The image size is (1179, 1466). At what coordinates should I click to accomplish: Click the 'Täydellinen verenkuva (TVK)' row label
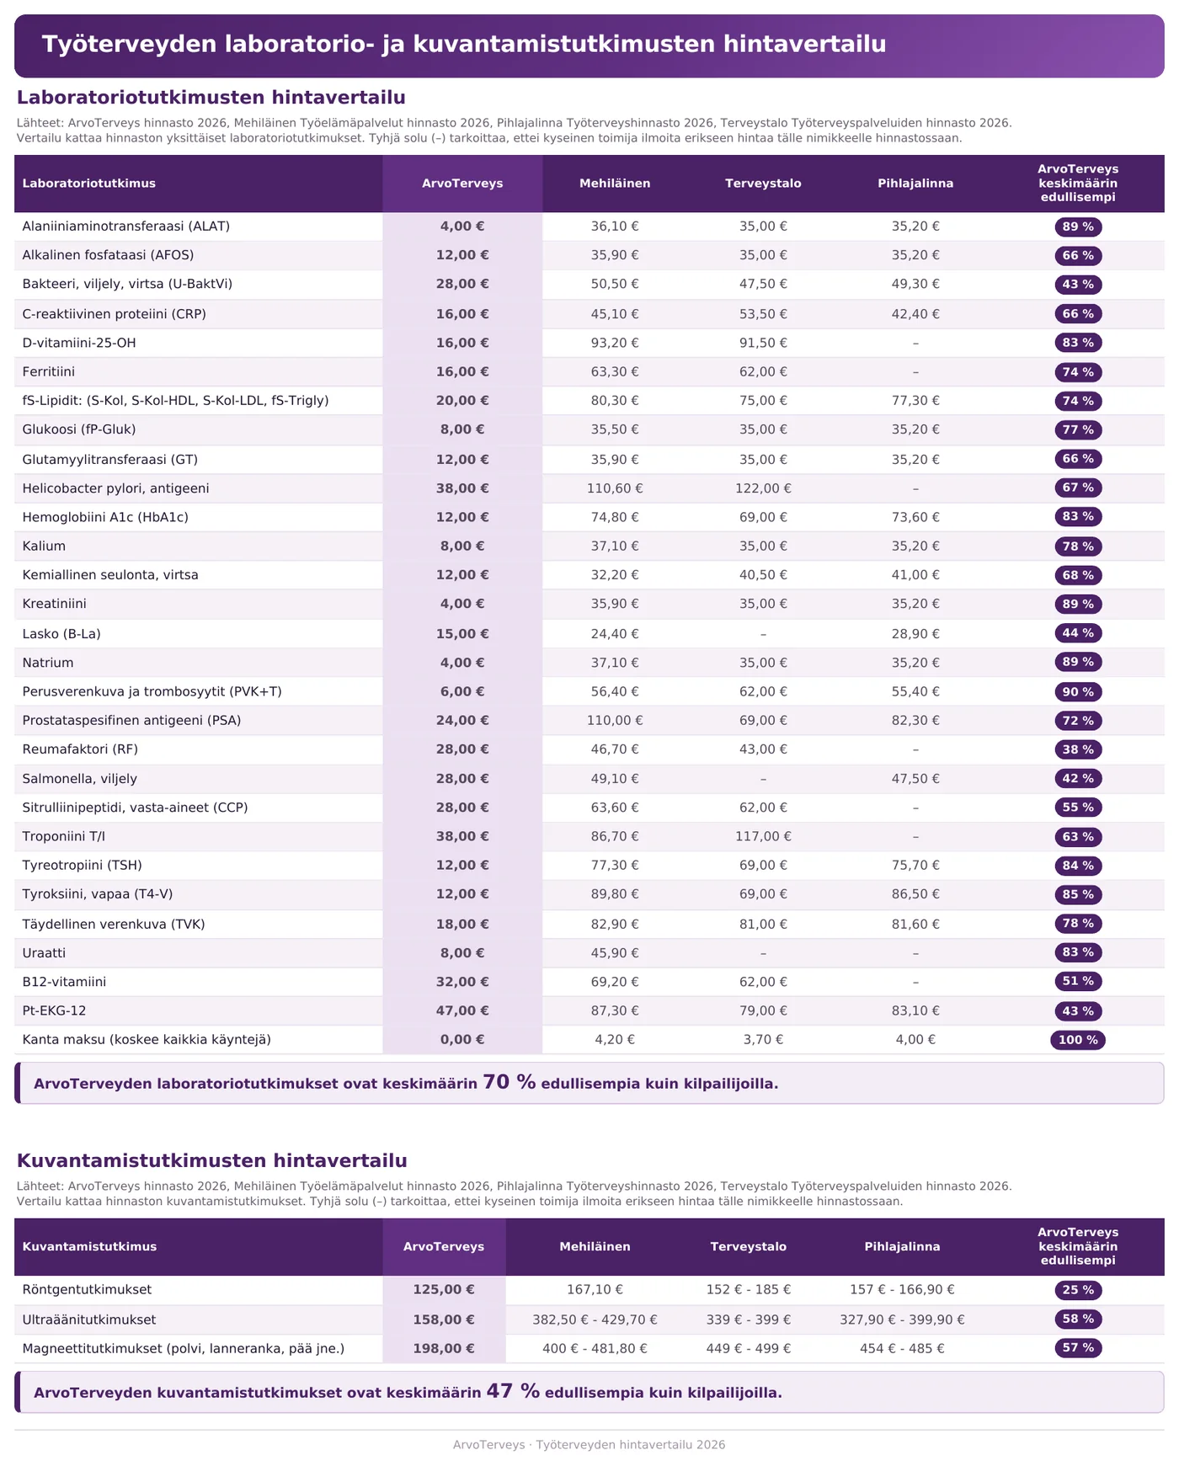point(114,924)
